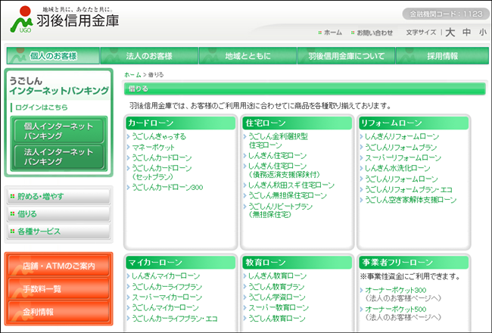This screenshot has width=492, height=333.
Task: Click the 店舗・ATMのご案内 button
Action: pos(59,266)
